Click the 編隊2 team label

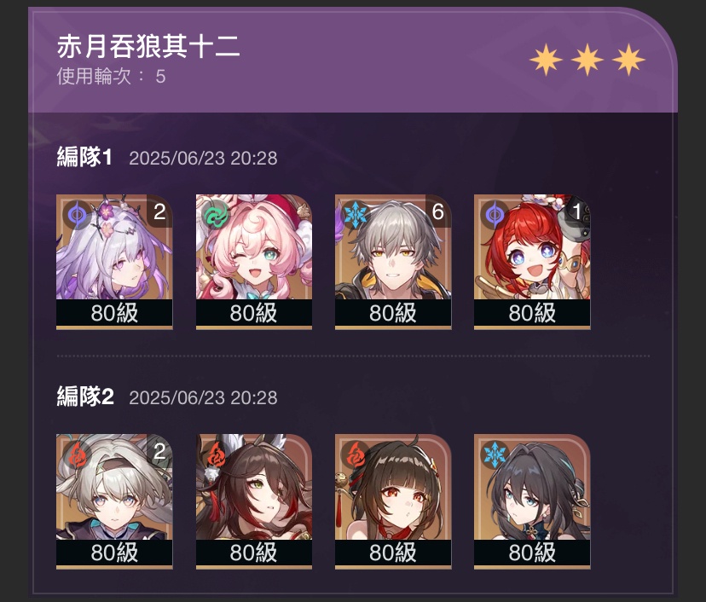pyautogui.click(x=85, y=397)
